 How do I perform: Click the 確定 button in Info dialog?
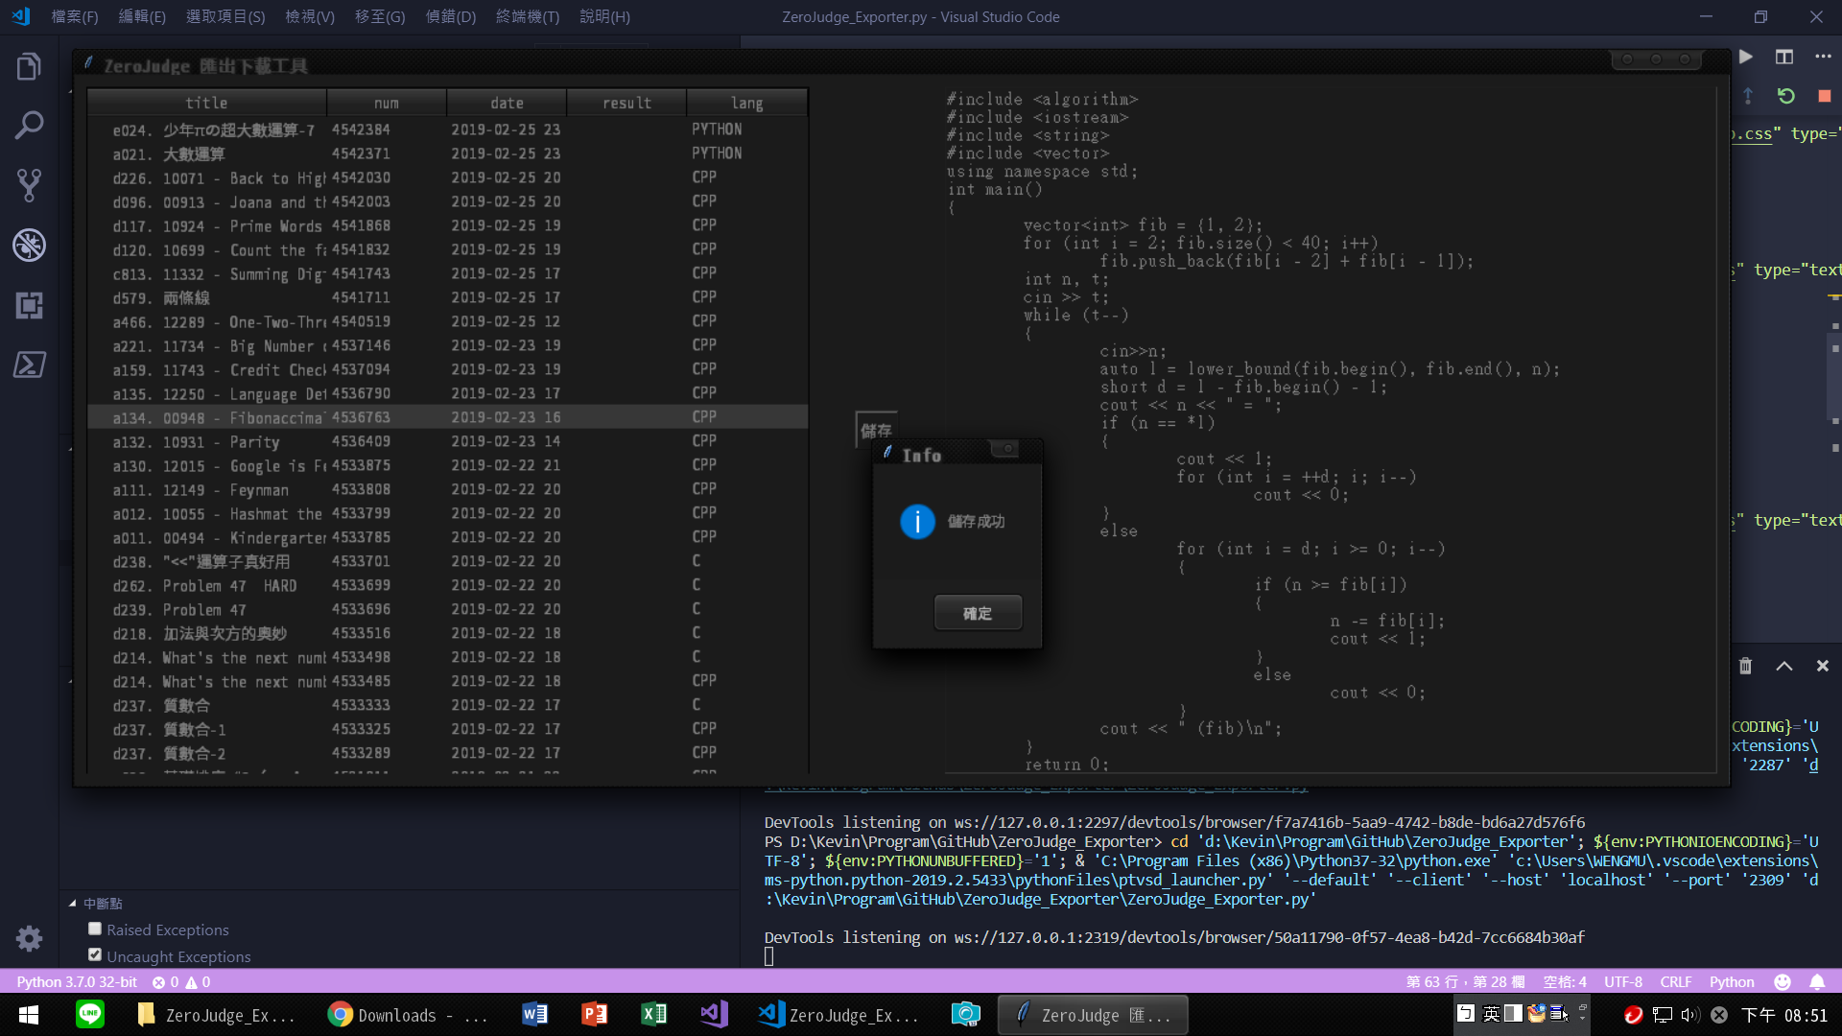point(978,613)
